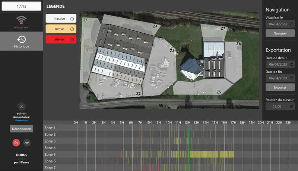Screen dimensions: 298x171
Task: Enable dark mode with moon icon
Action: (16, 143)
